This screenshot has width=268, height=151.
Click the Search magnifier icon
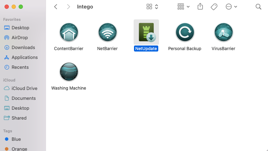pos(258,7)
